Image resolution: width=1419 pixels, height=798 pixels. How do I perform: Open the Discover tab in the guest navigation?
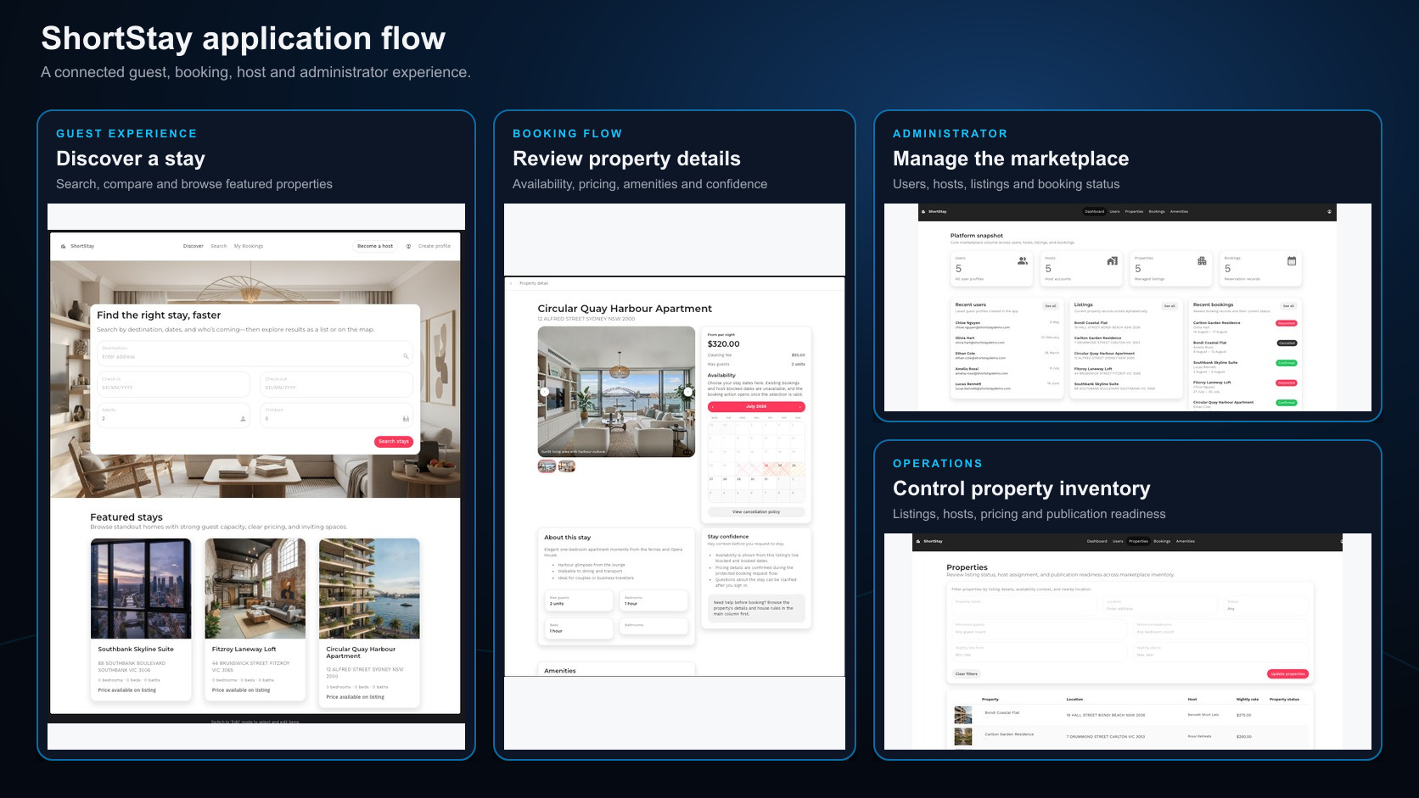(193, 246)
